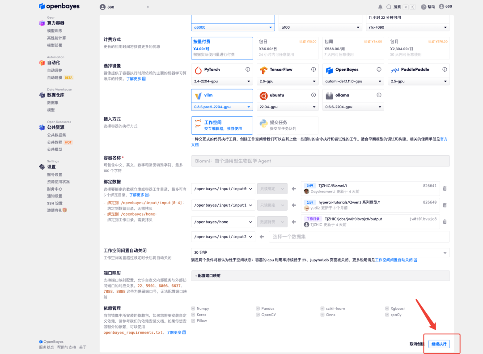
Task: Open the 帮助 help icon
Action: 424,7
